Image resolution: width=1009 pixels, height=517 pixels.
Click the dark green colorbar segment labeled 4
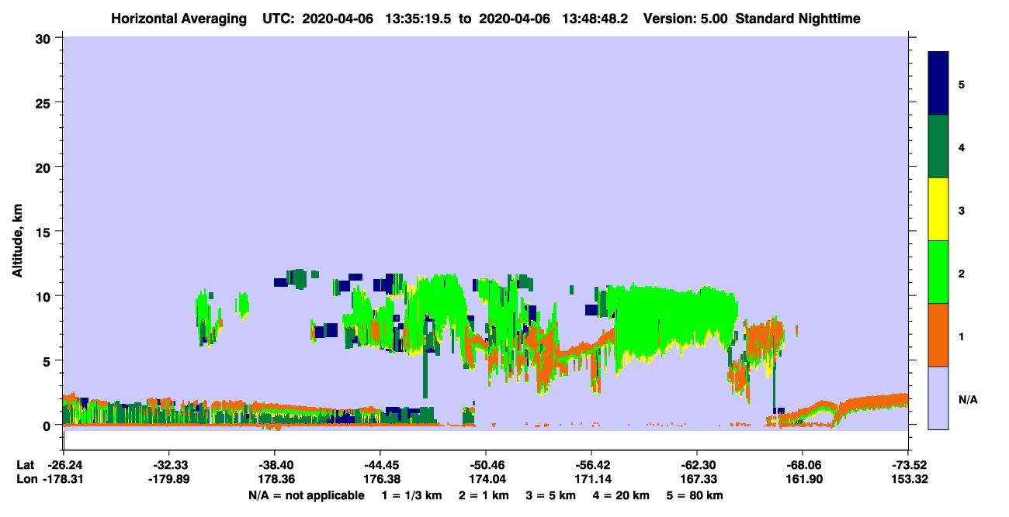click(x=938, y=146)
